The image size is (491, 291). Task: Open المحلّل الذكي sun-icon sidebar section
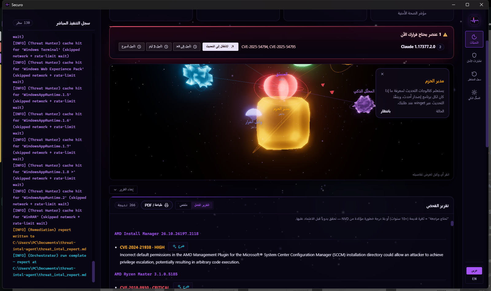474,94
